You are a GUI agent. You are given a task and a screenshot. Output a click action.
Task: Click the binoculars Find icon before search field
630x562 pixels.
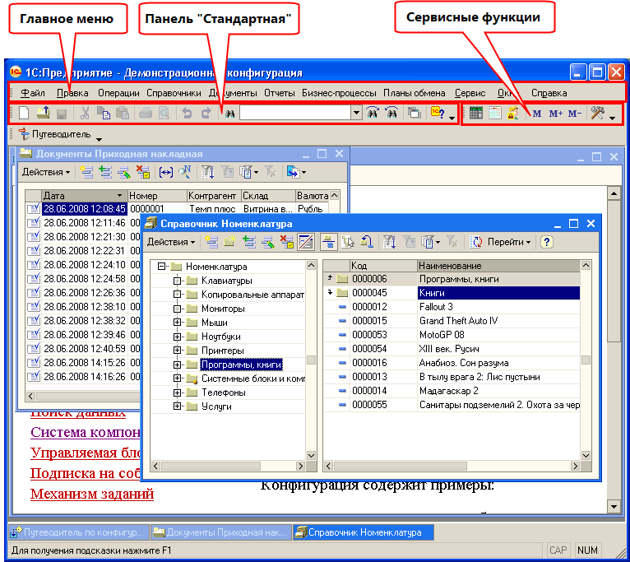(229, 114)
